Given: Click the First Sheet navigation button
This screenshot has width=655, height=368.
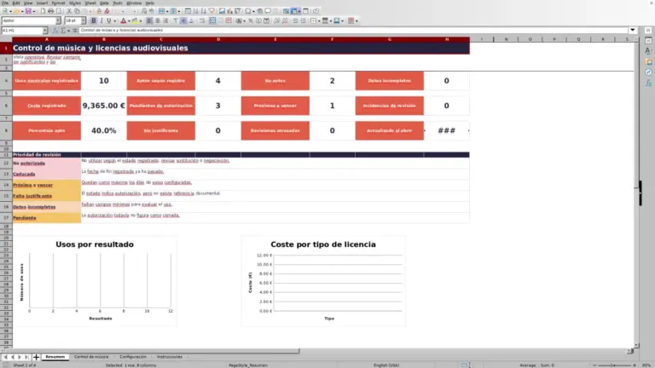Looking at the screenshot, I should (5, 357).
